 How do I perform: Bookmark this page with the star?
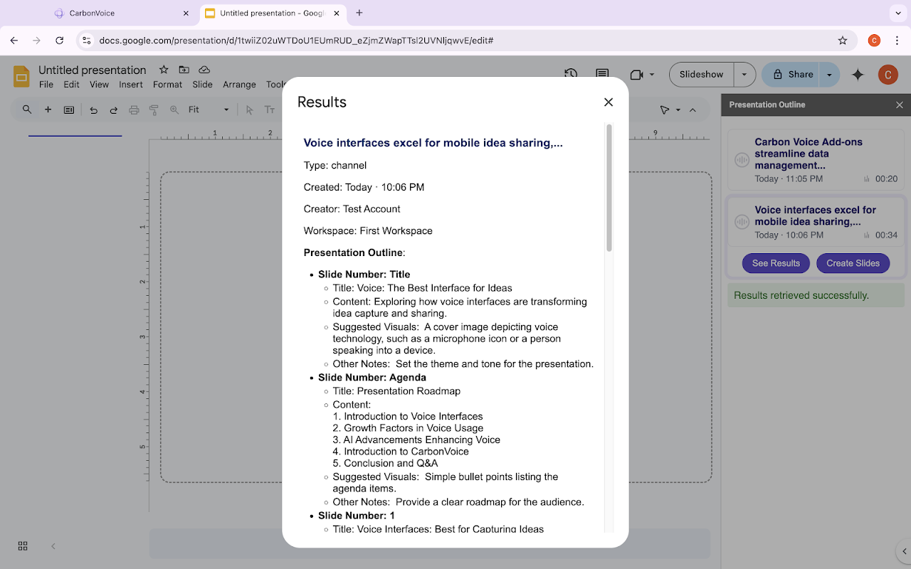(843, 41)
